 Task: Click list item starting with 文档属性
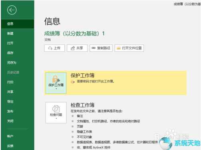[108, 121]
